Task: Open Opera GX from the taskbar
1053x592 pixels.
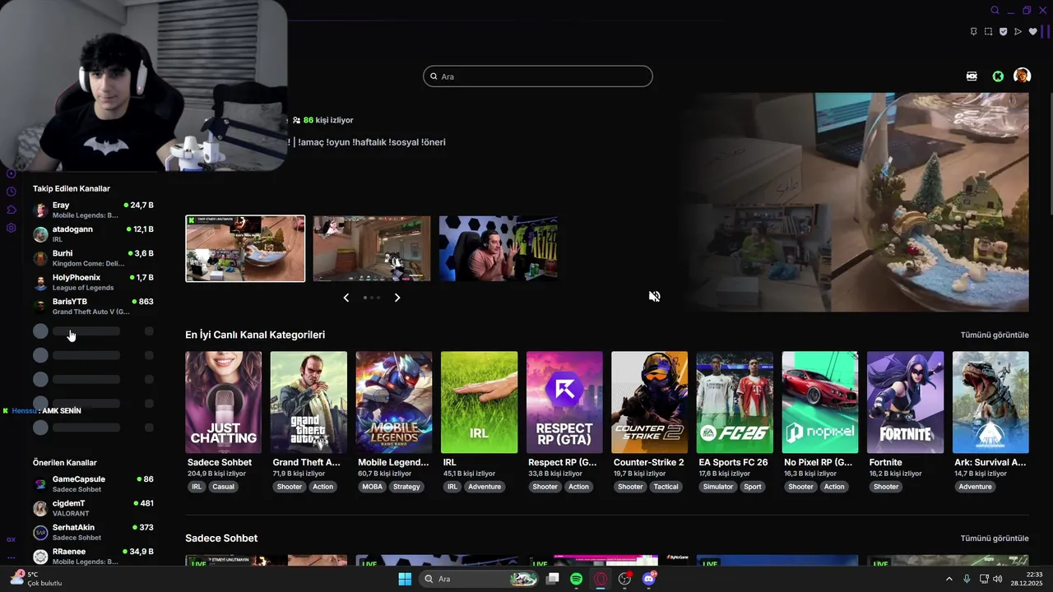Action: [x=601, y=579]
